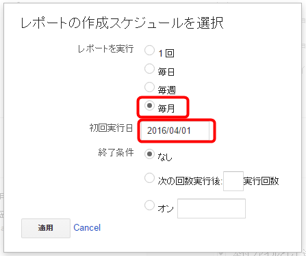The width and height of the screenshot is (306, 256).
Task: Choose 次の回数実行後 end condition radio
Action: point(149,178)
